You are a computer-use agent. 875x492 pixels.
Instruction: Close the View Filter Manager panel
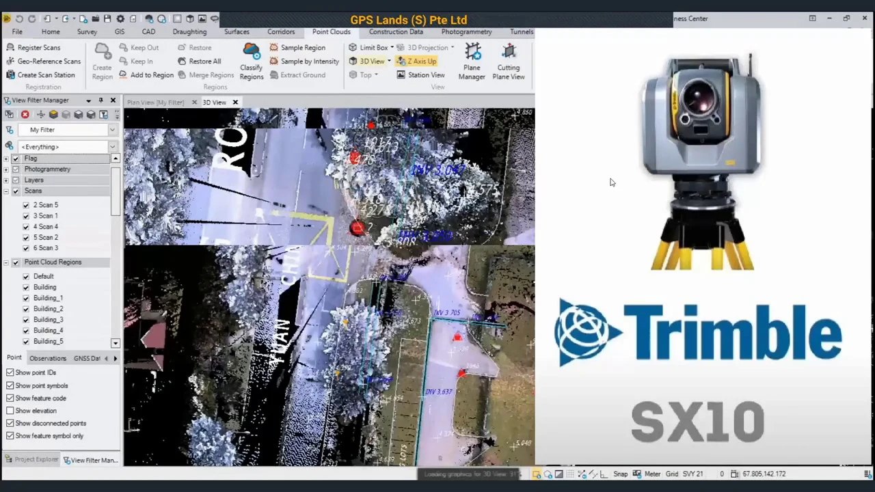tap(113, 100)
